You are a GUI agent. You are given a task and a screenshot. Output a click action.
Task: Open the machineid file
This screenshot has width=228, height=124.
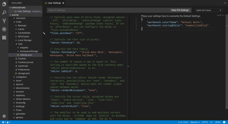point(26,66)
